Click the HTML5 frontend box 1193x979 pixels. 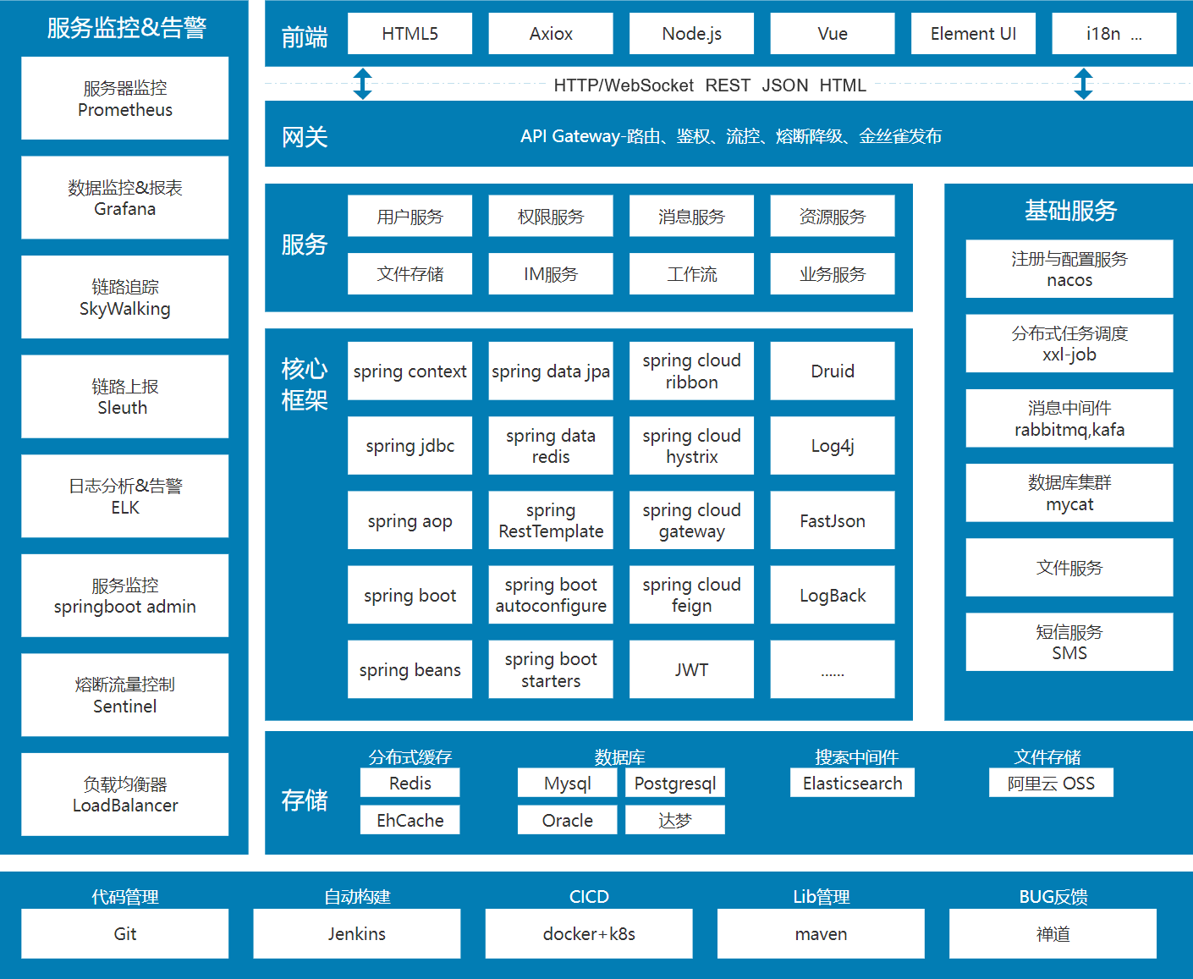[410, 34]
